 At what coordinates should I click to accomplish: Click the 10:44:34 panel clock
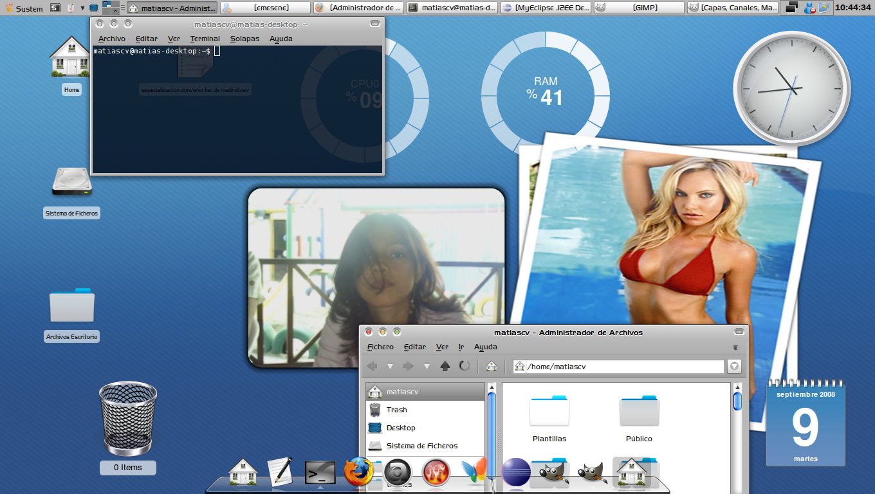(852, 8)
